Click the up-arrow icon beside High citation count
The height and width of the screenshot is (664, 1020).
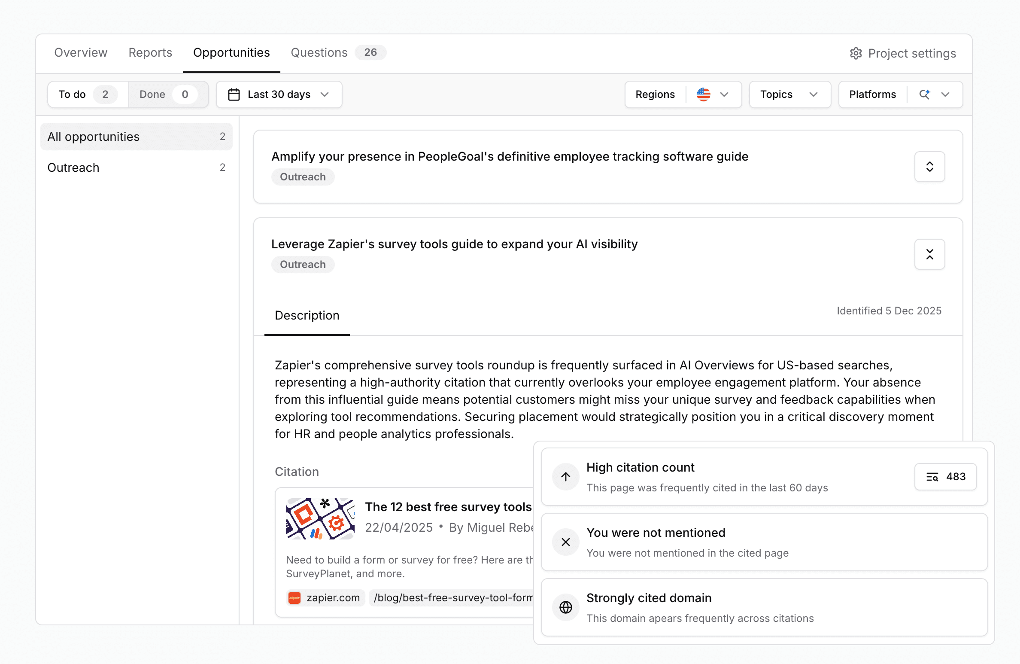pyautogui.click(x=565, y=477)
